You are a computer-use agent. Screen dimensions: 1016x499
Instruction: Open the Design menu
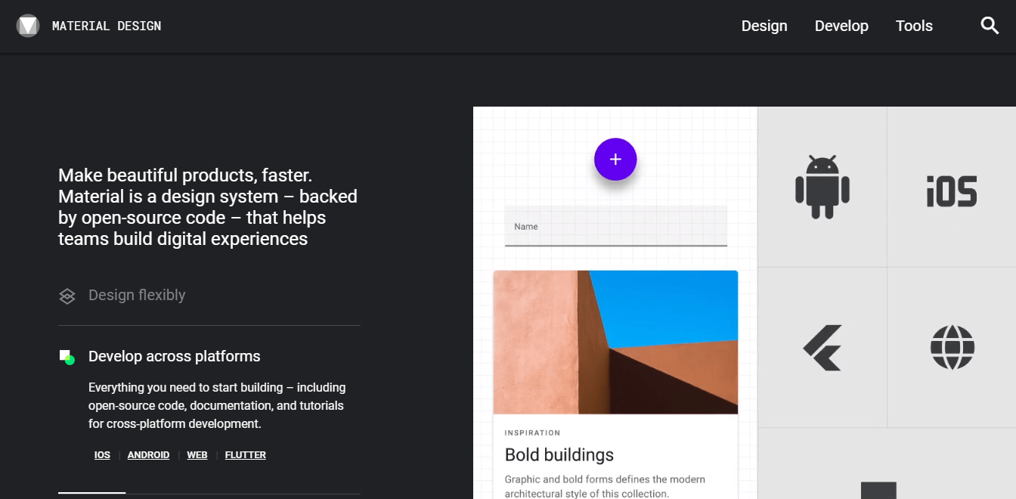(x=764, y=26)
